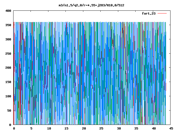Click the x-axis label 30

pyautogui.click(x=119, y=128)
